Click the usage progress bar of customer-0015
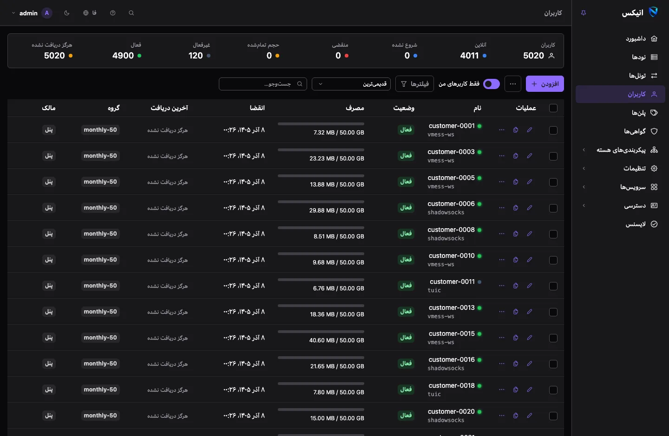 (x=321, y=332)
